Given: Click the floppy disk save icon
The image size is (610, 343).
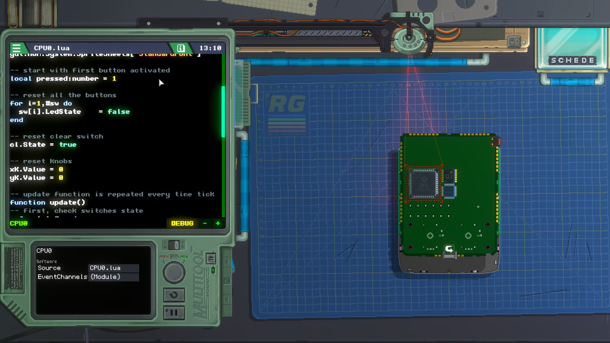Looking at the screenshot, I should coord(540,14).
